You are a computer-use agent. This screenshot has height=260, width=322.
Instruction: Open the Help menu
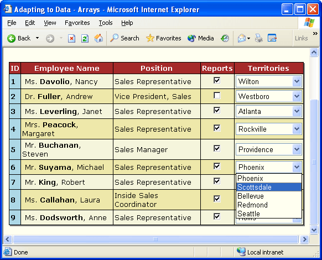point(127,23)
